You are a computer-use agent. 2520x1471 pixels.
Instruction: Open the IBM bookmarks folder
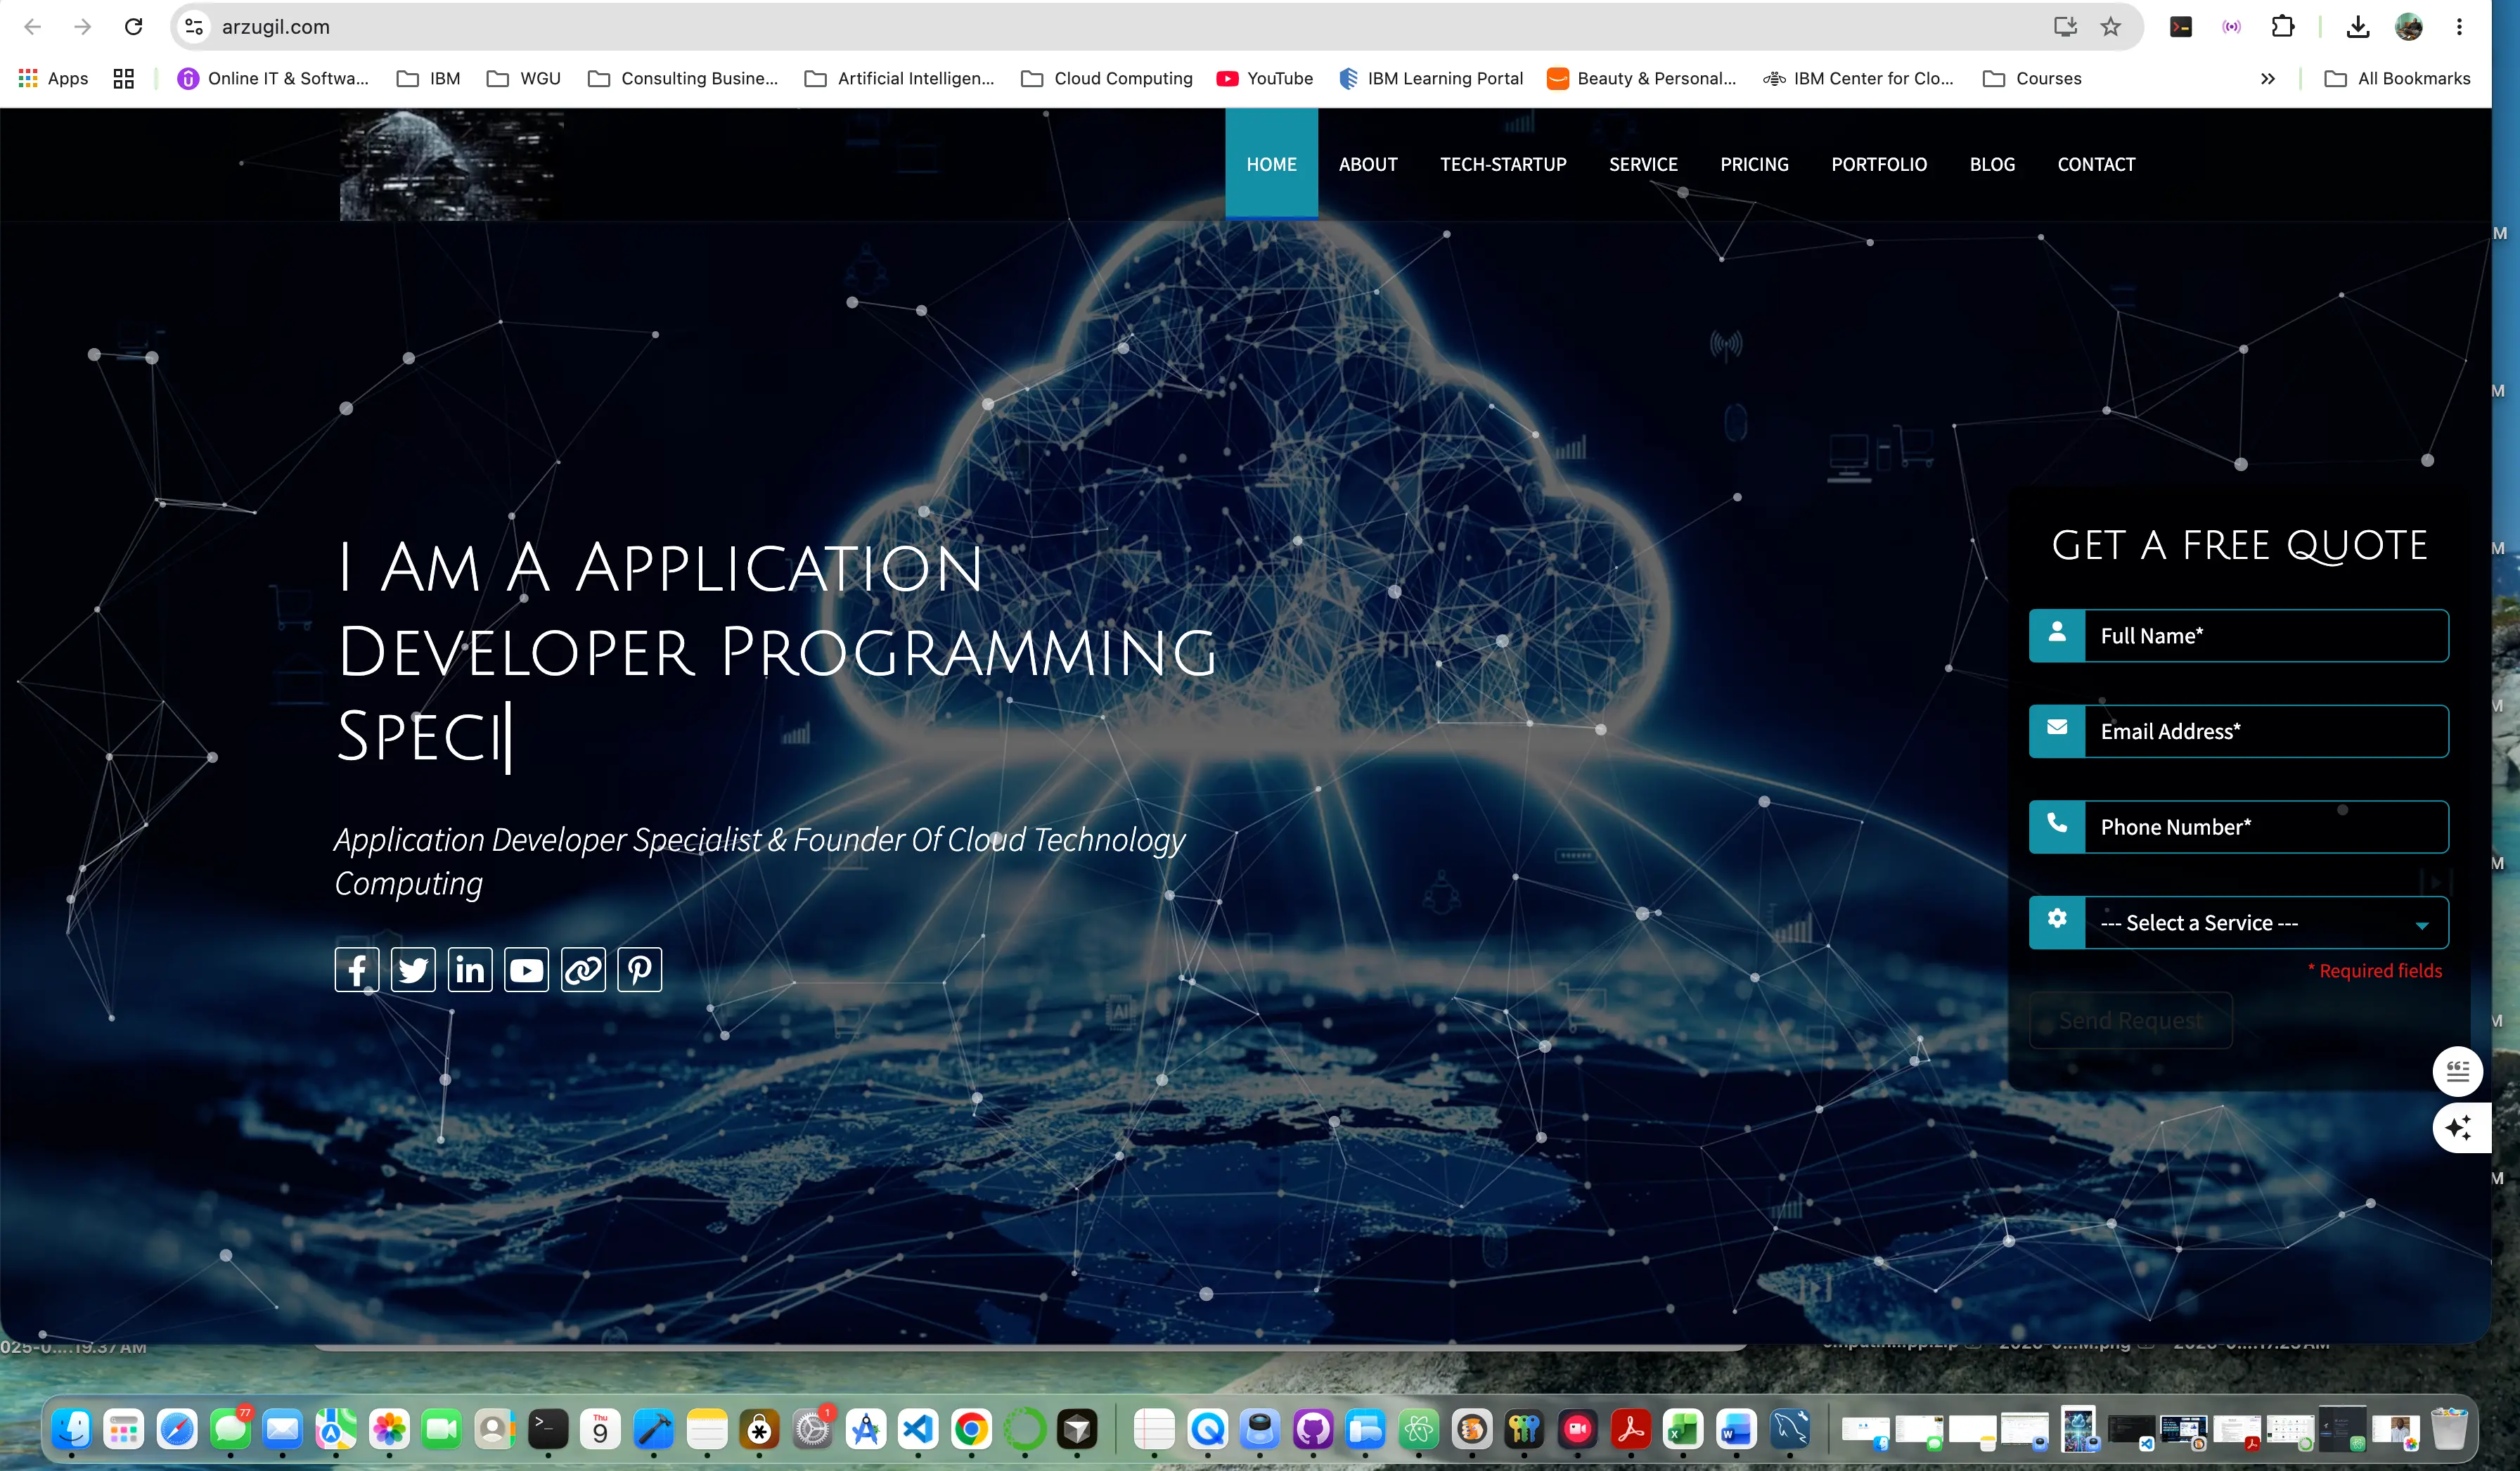point(428,78)
